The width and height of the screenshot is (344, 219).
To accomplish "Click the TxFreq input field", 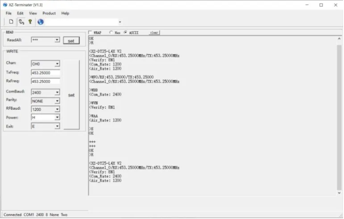I will coord(46,73).
